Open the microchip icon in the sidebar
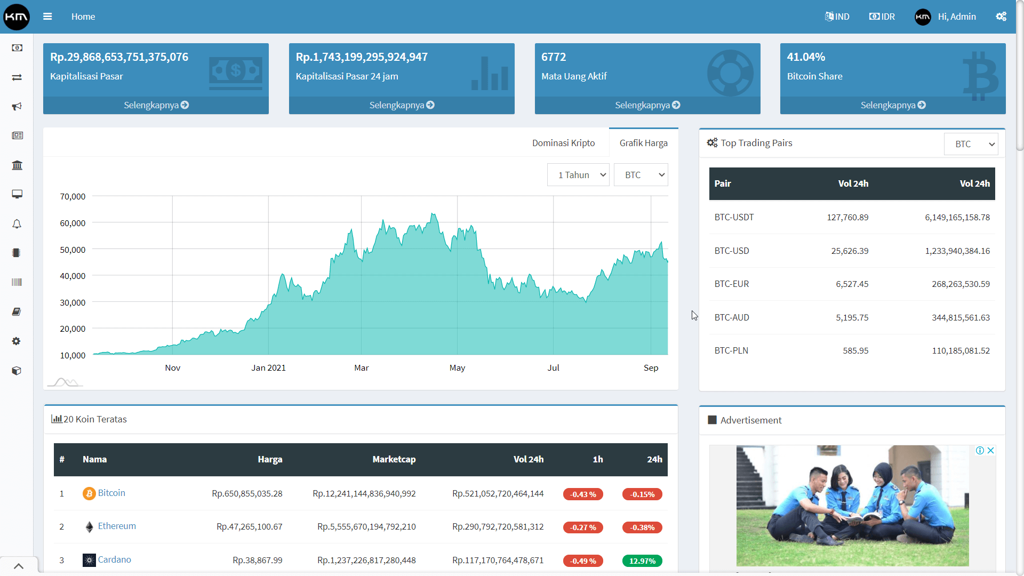The width and height of the screenshot is (1024, 576). tap(17, 253)
